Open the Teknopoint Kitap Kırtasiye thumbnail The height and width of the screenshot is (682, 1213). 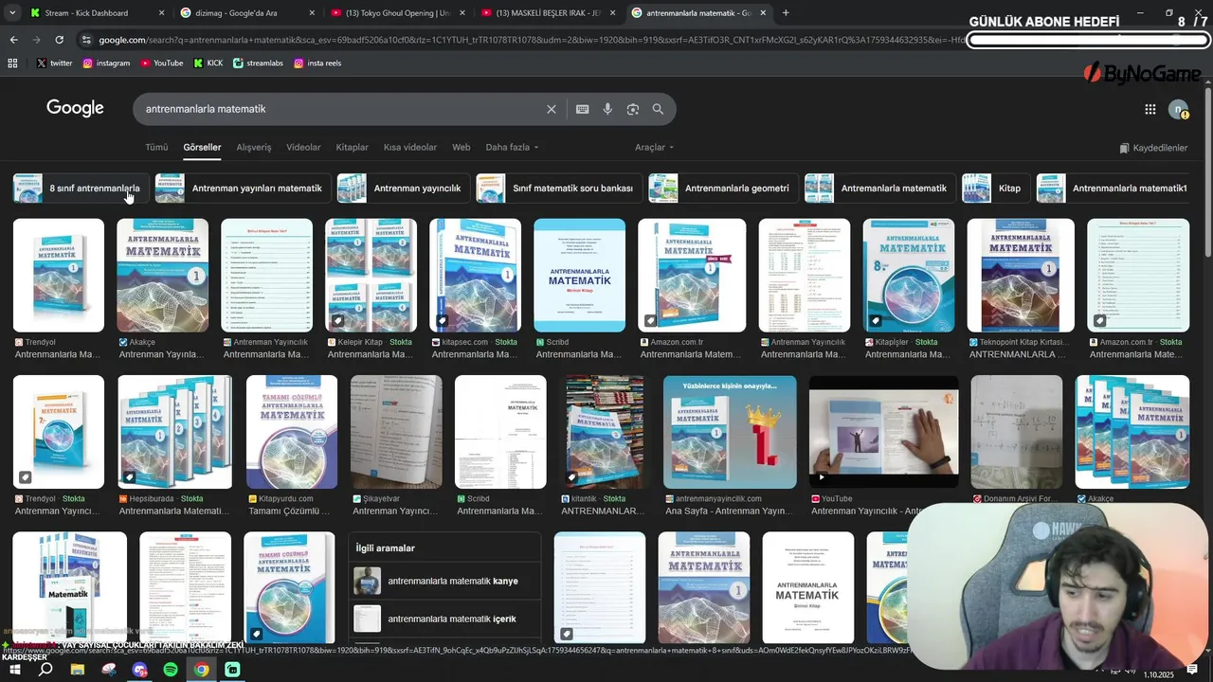[x=1021, y=276]
